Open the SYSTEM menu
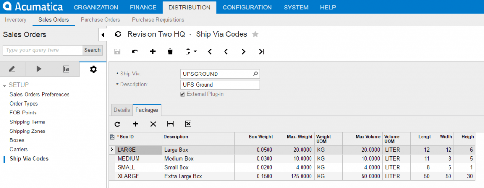The width and height of the screenshot is (484, 188). point(296,8)
